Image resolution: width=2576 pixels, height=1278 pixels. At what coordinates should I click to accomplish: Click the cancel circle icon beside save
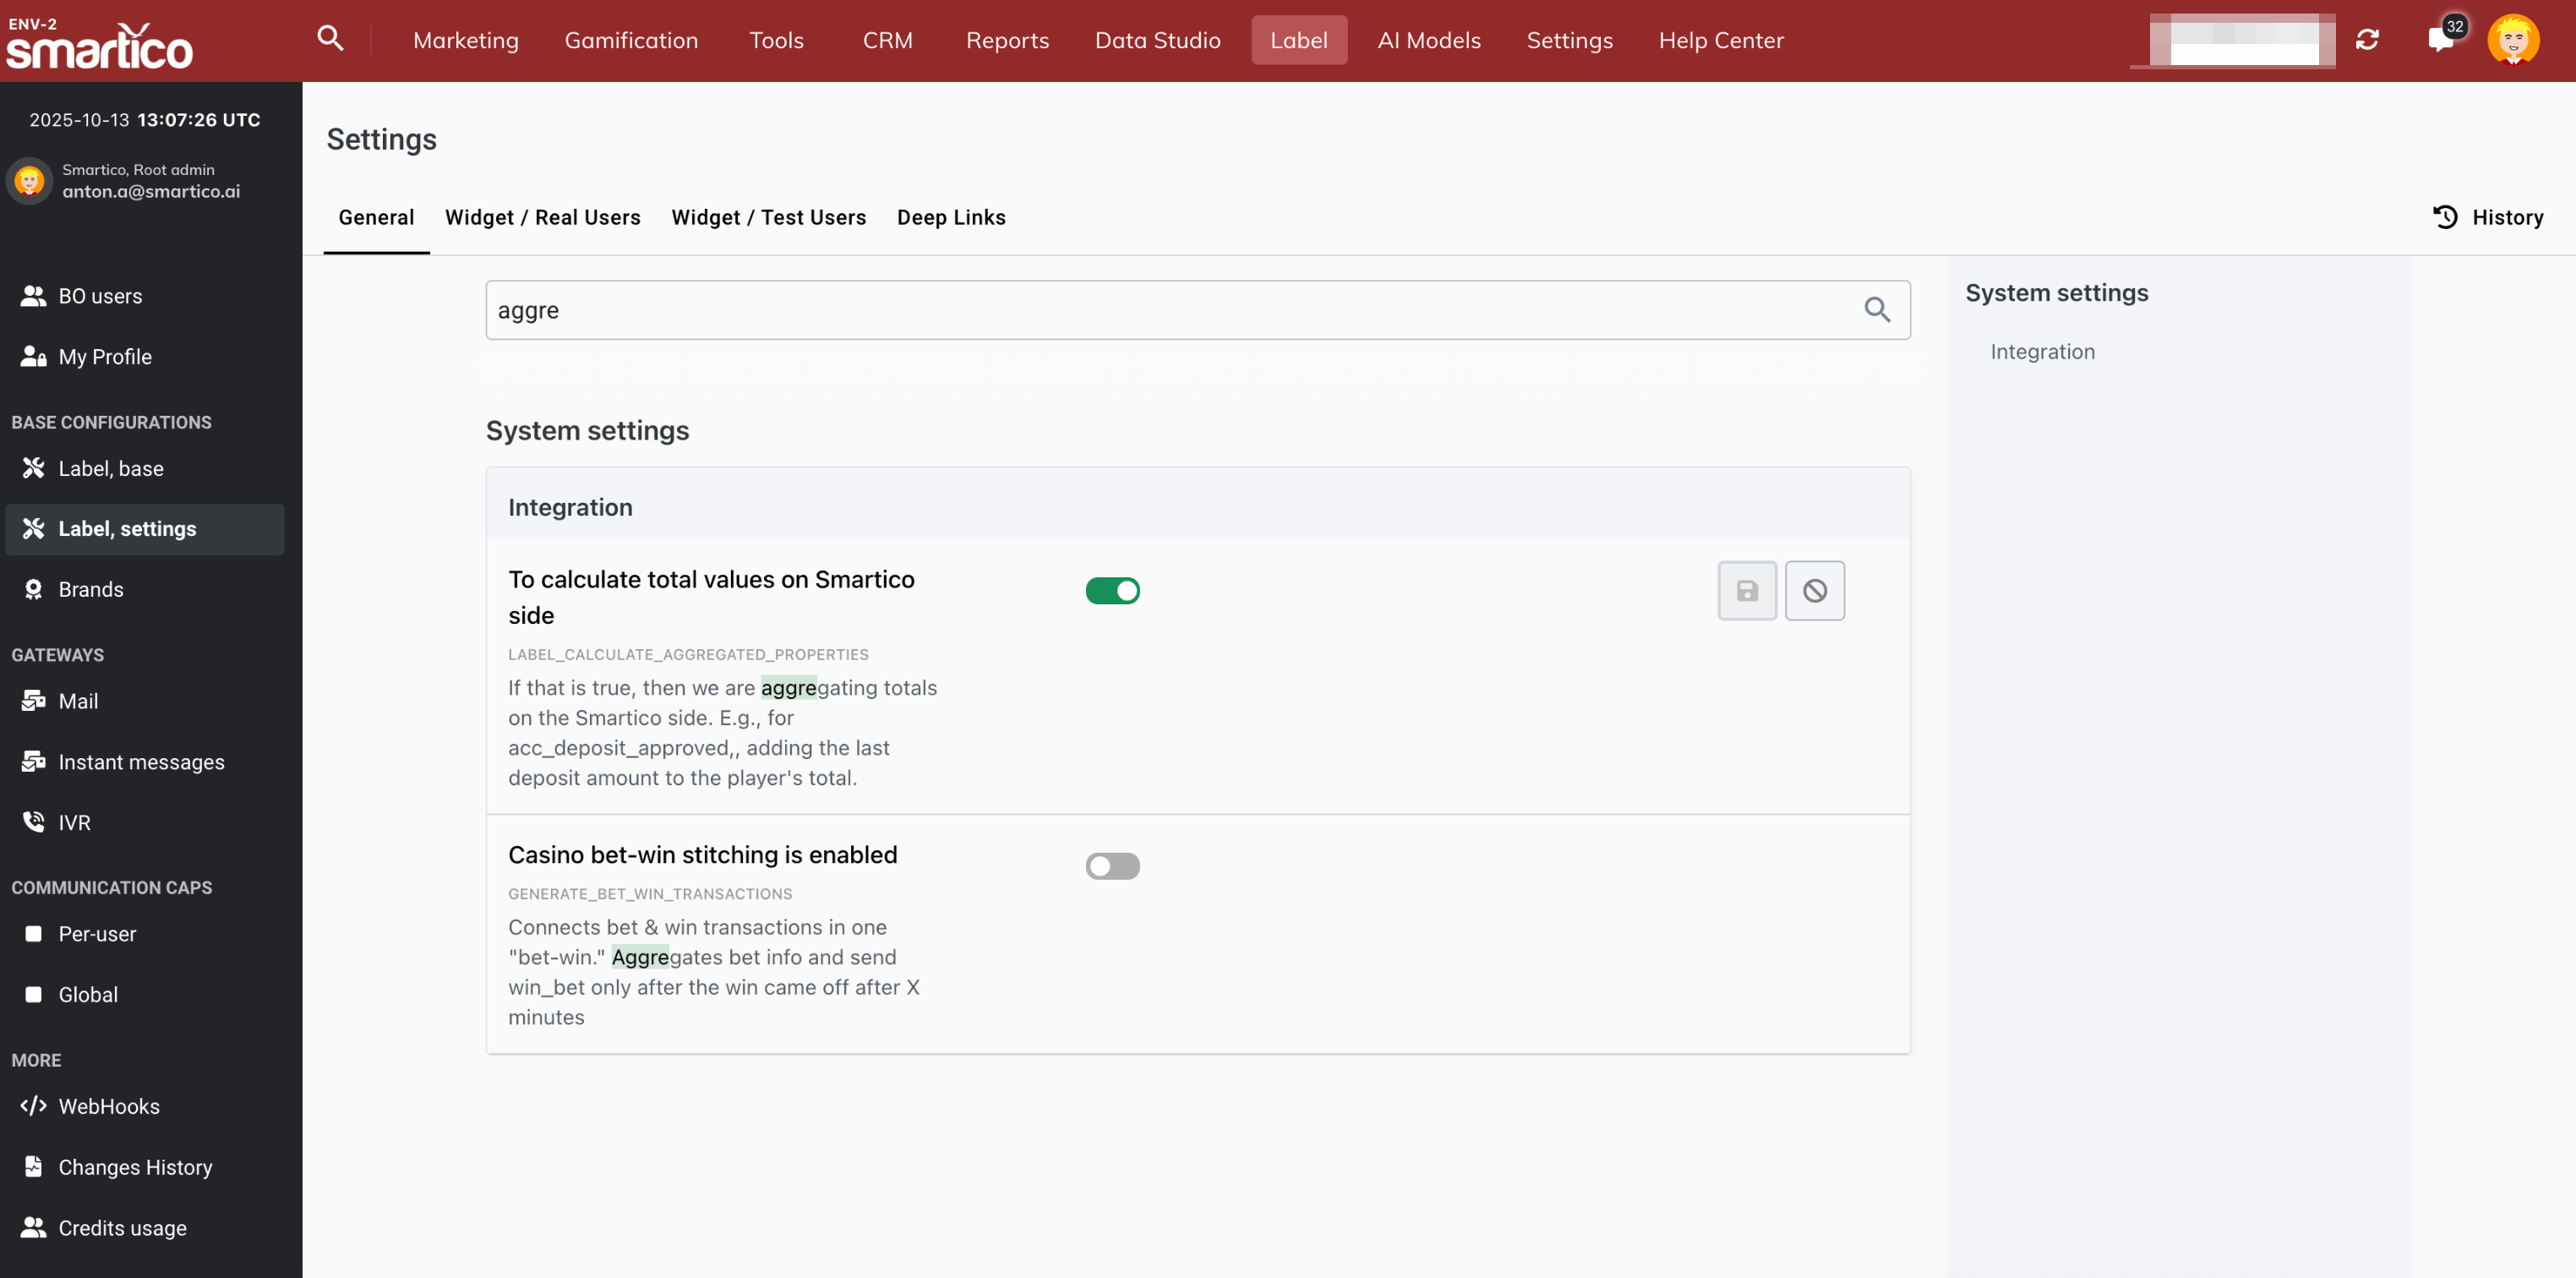1814,591
